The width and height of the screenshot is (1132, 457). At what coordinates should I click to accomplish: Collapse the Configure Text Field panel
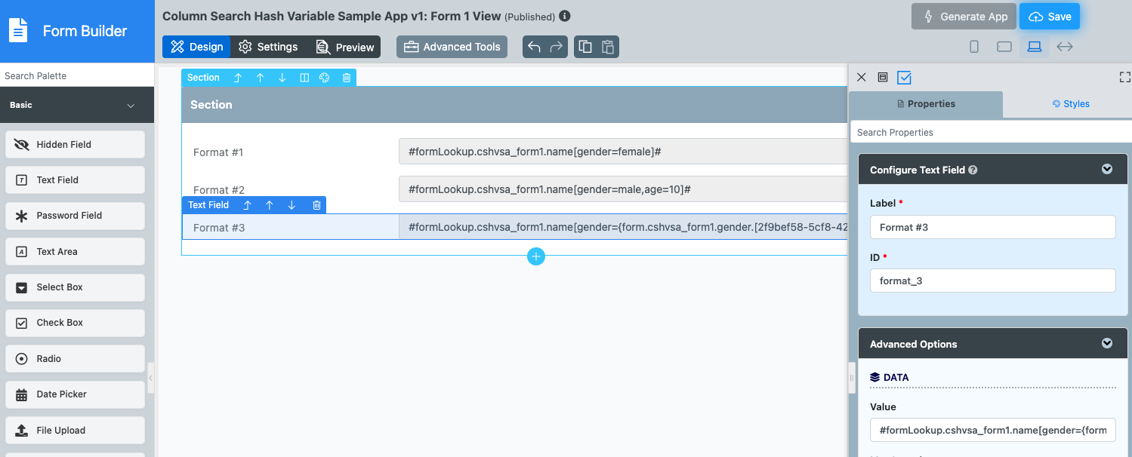point(1107,170)
